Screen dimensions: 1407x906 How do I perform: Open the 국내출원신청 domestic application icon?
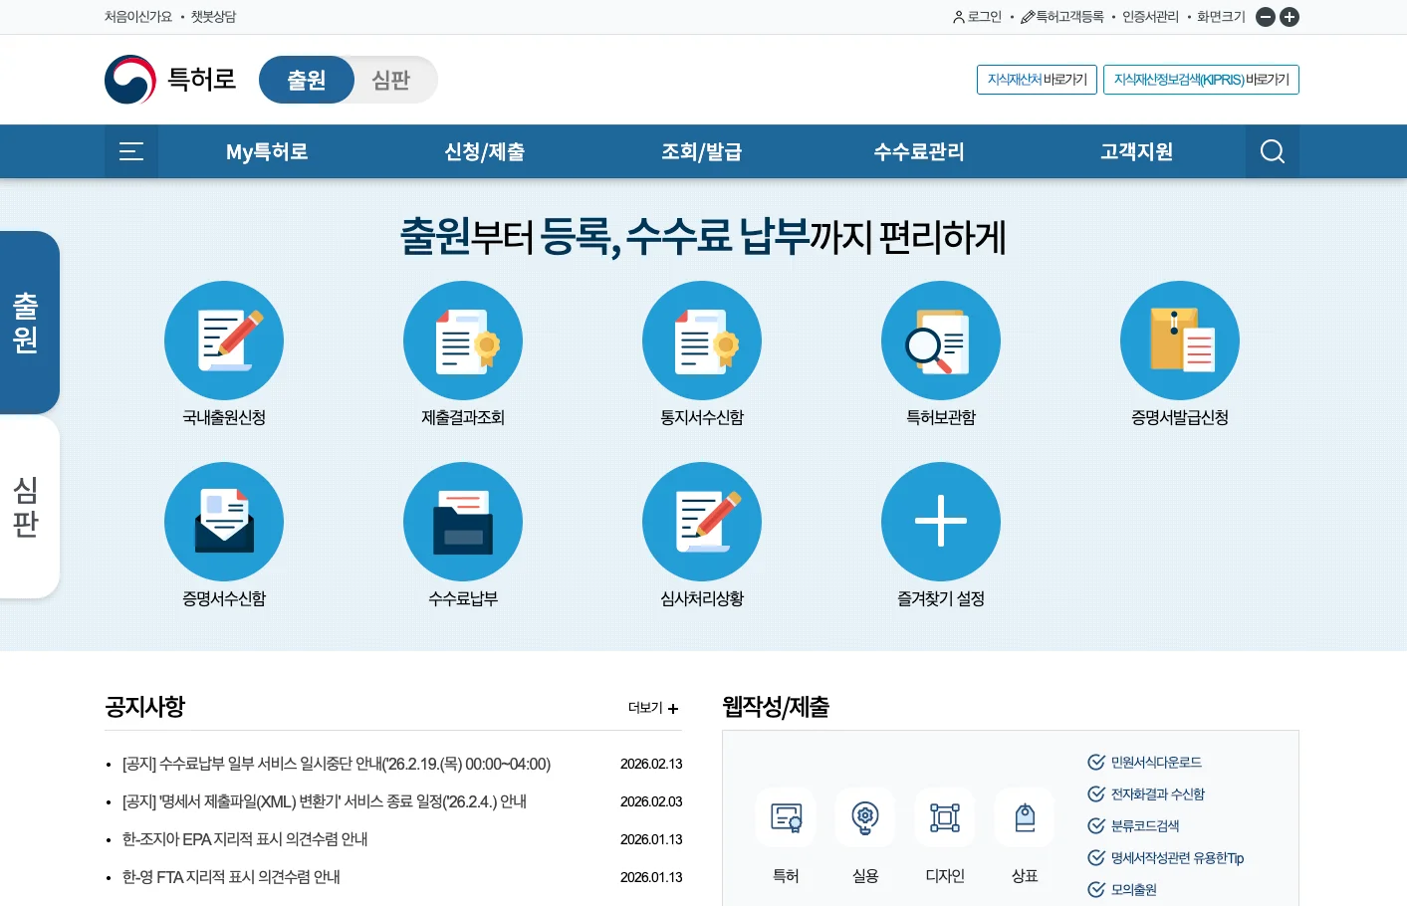click(224, 340)
